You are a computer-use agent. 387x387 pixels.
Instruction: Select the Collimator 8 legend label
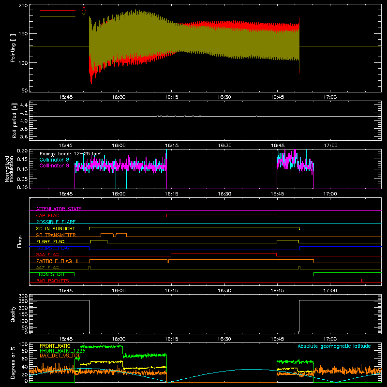pyautogui.click(x=54, y=160)
